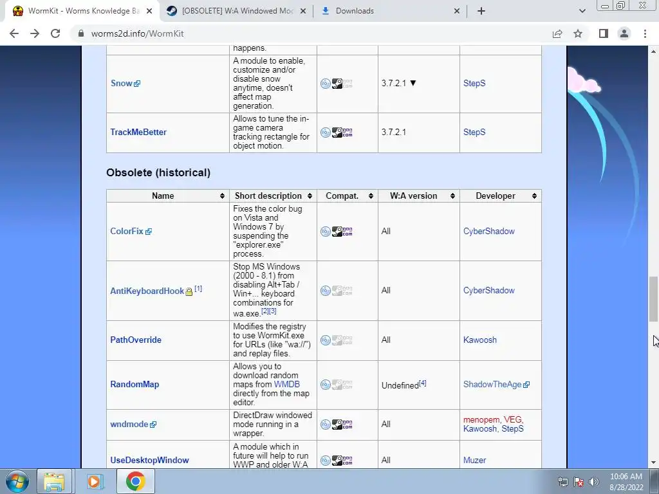Open CyberShadow link in ColorFix row
Screen dimensions: 659x494
489,231
